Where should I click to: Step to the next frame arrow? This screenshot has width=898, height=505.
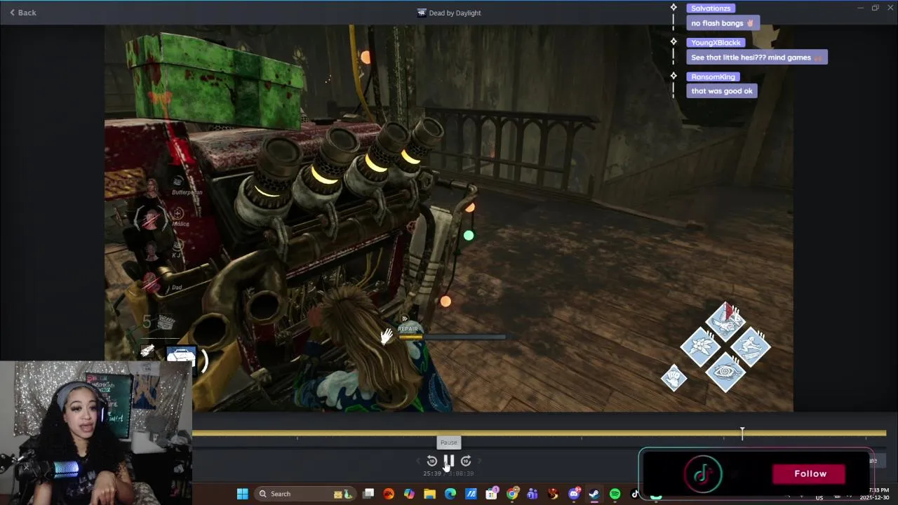pos(479,461)
